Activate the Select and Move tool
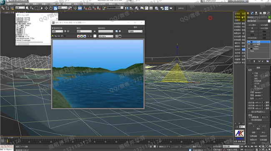 coord(46,8)
